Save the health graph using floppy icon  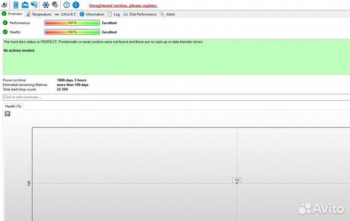(7, 114)
